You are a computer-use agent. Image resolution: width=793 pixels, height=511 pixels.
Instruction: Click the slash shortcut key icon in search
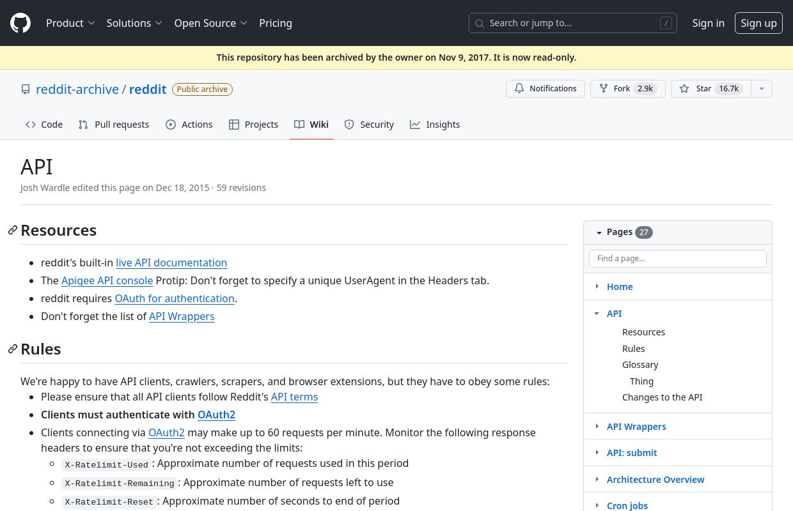pos(666,23)
